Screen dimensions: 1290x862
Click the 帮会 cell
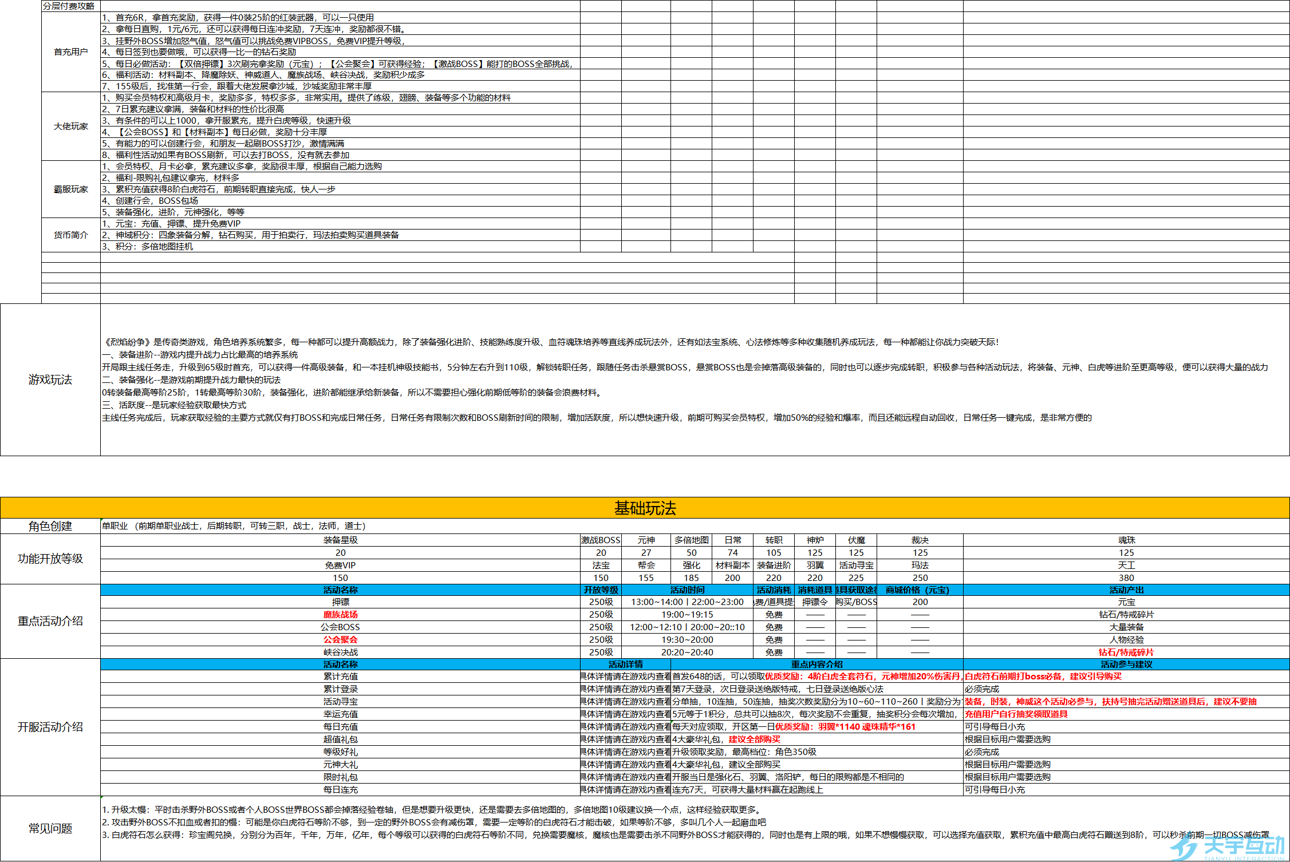[x=646, y=566]
